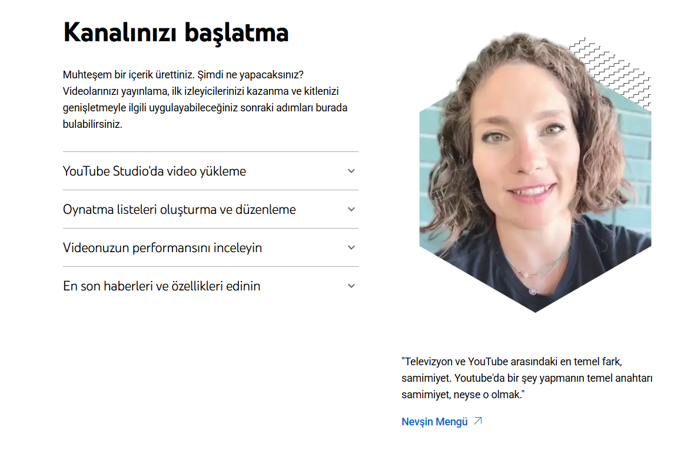Select Oynatma listeleri oluşturma ve düzenleme title
The image size is (684, 476).
[x=180, y=210]
